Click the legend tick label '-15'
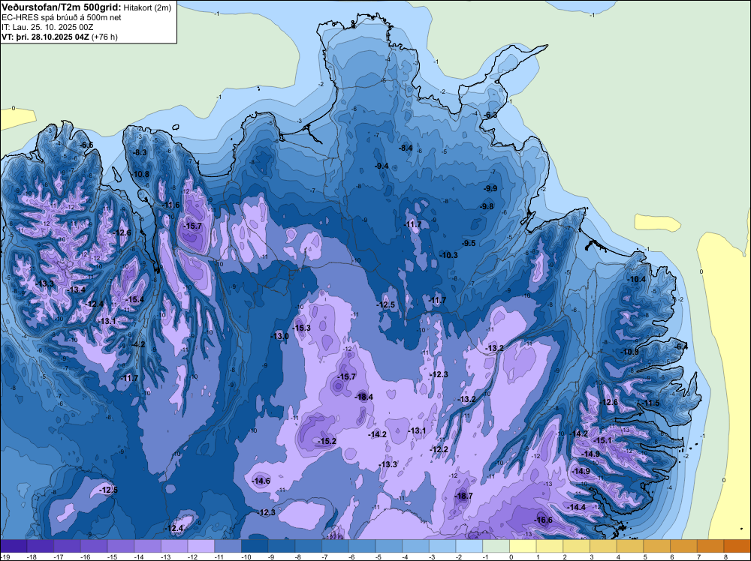751x561 pixels. click(111, 556)
